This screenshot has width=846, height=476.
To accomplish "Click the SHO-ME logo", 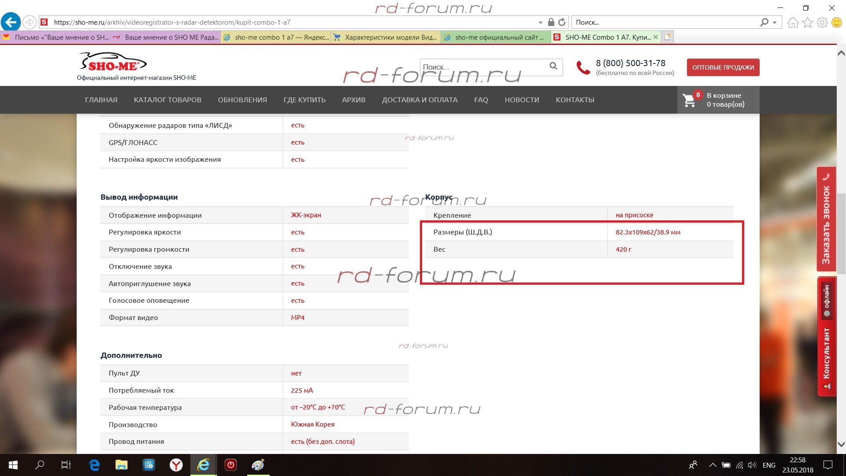I will tap(113, 62).
